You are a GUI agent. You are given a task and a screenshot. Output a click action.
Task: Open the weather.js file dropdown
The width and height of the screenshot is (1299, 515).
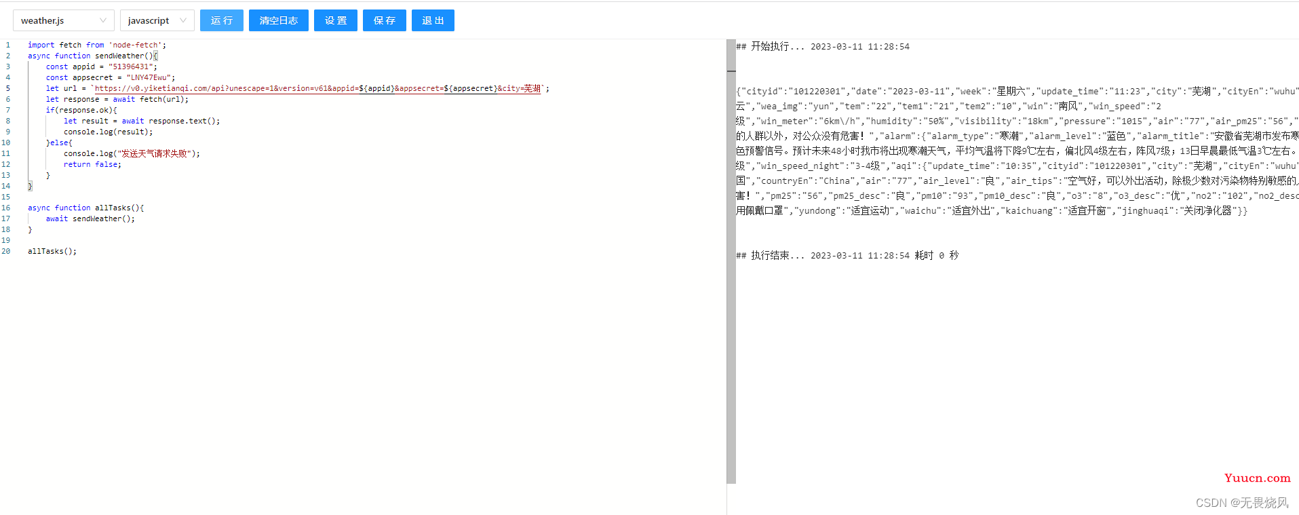[64, 20]
